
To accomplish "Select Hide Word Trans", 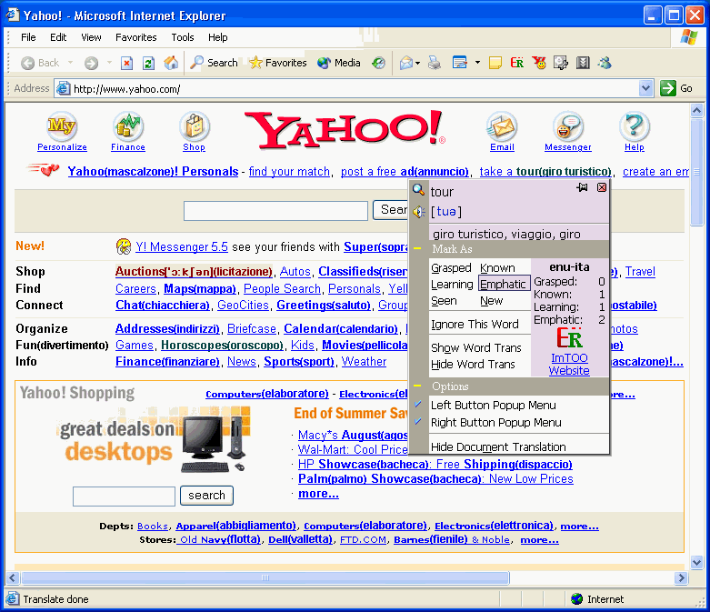I will pos(473,365).
